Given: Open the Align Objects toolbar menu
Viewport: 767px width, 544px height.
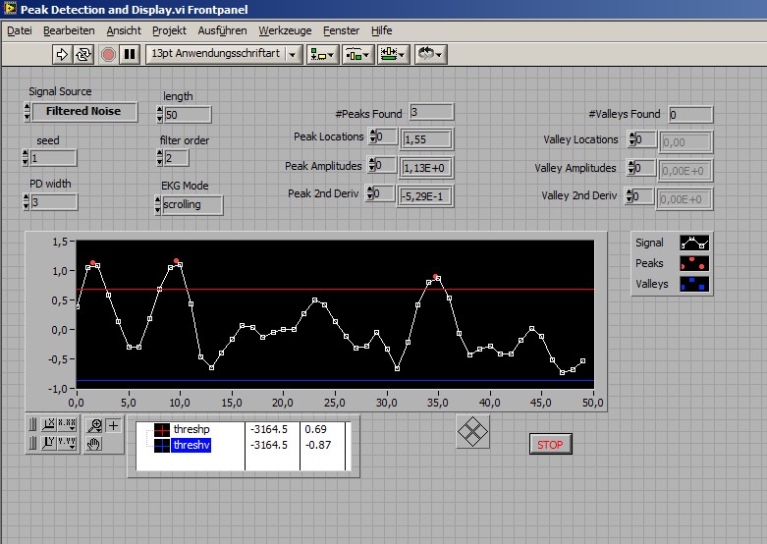Looking at the screenshot, I should pos(322,54).
